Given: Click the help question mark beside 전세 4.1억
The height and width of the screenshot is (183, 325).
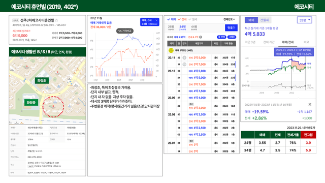Looking at the screenshot, I should point(201,37).
